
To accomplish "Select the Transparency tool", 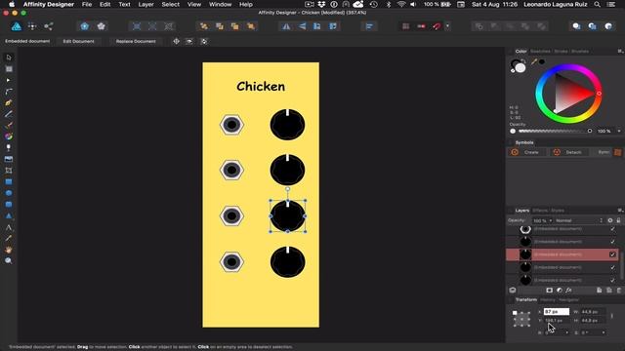I will click(x=9, y=147).
